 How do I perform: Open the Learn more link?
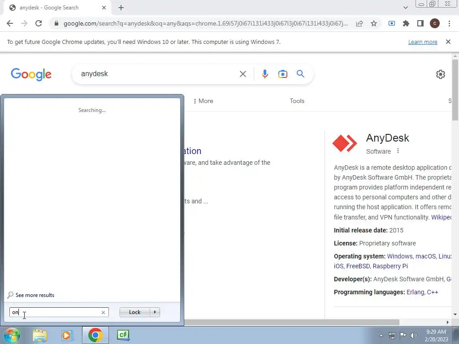tap(423, 42)
